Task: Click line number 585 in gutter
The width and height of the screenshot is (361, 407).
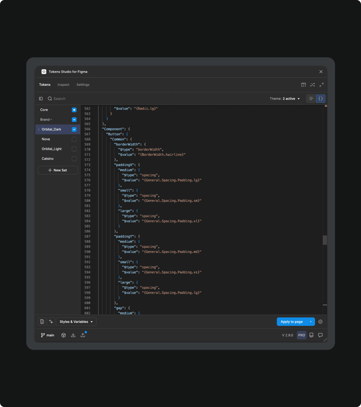Action: point(87,226)
